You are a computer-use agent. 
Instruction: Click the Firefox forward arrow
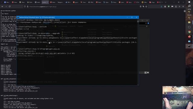pyautogui.click(x=6, y=6)
